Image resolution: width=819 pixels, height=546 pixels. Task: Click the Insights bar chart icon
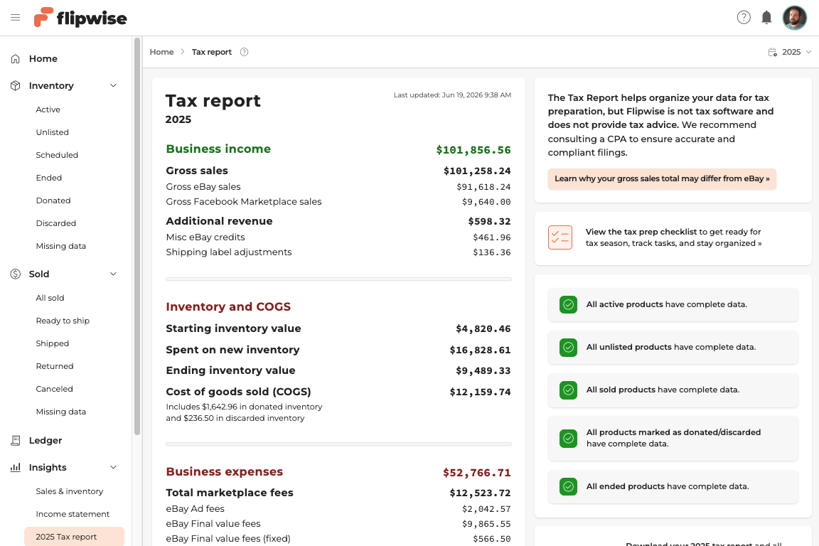point(16,468)
